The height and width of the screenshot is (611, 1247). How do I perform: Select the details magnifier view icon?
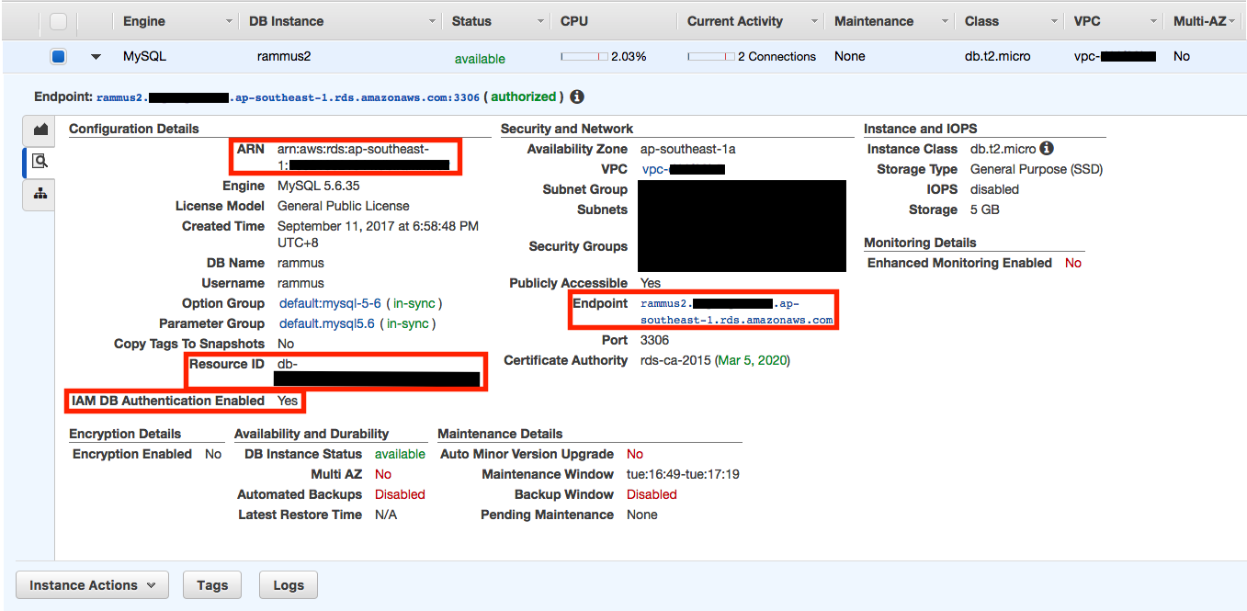point(40,162)
